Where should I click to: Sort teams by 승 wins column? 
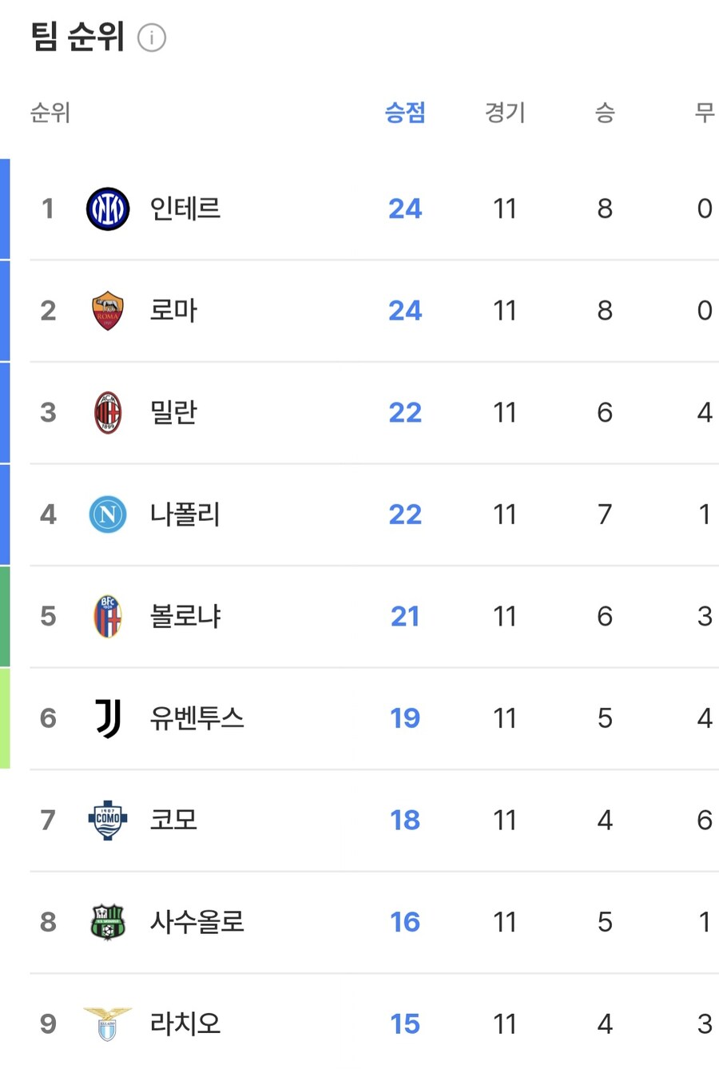(605, 113)
